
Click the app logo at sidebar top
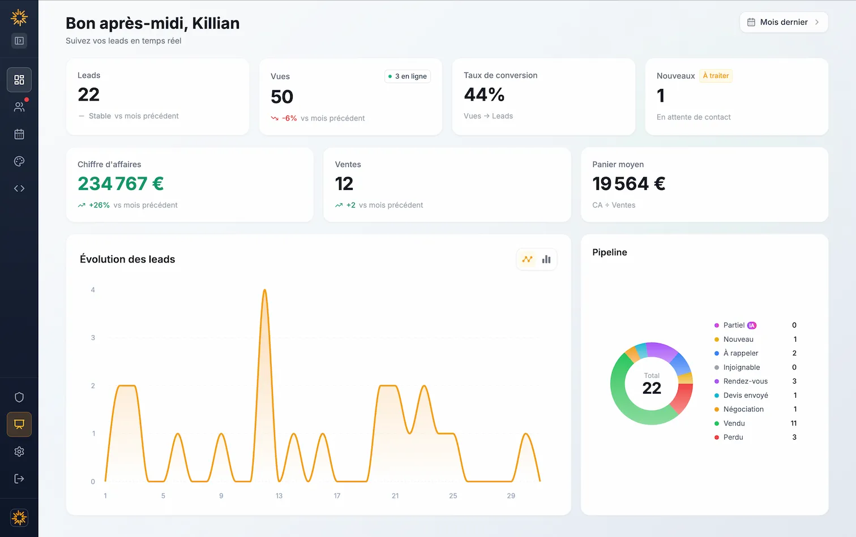pos(19,17)
